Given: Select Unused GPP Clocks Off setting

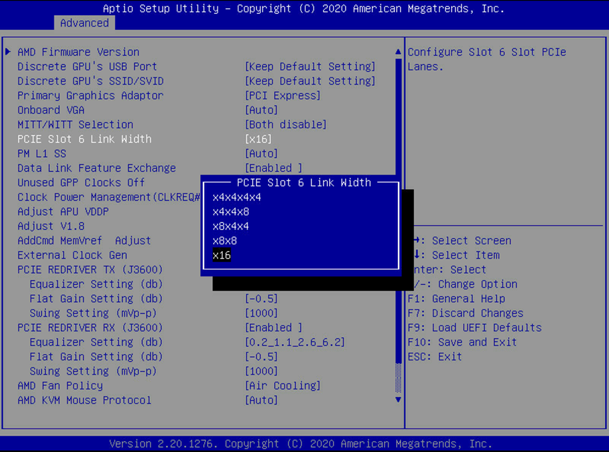Looking at the screenshot, I should click(81, 183).
